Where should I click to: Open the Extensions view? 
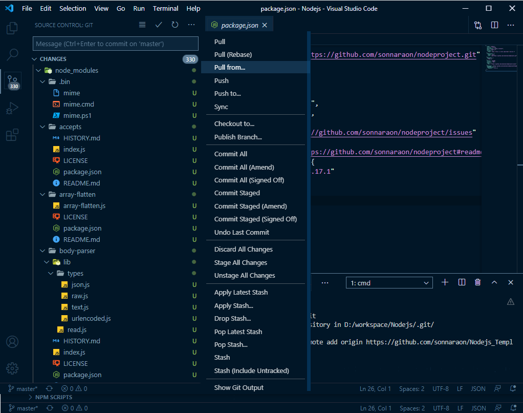pos(12,135)
